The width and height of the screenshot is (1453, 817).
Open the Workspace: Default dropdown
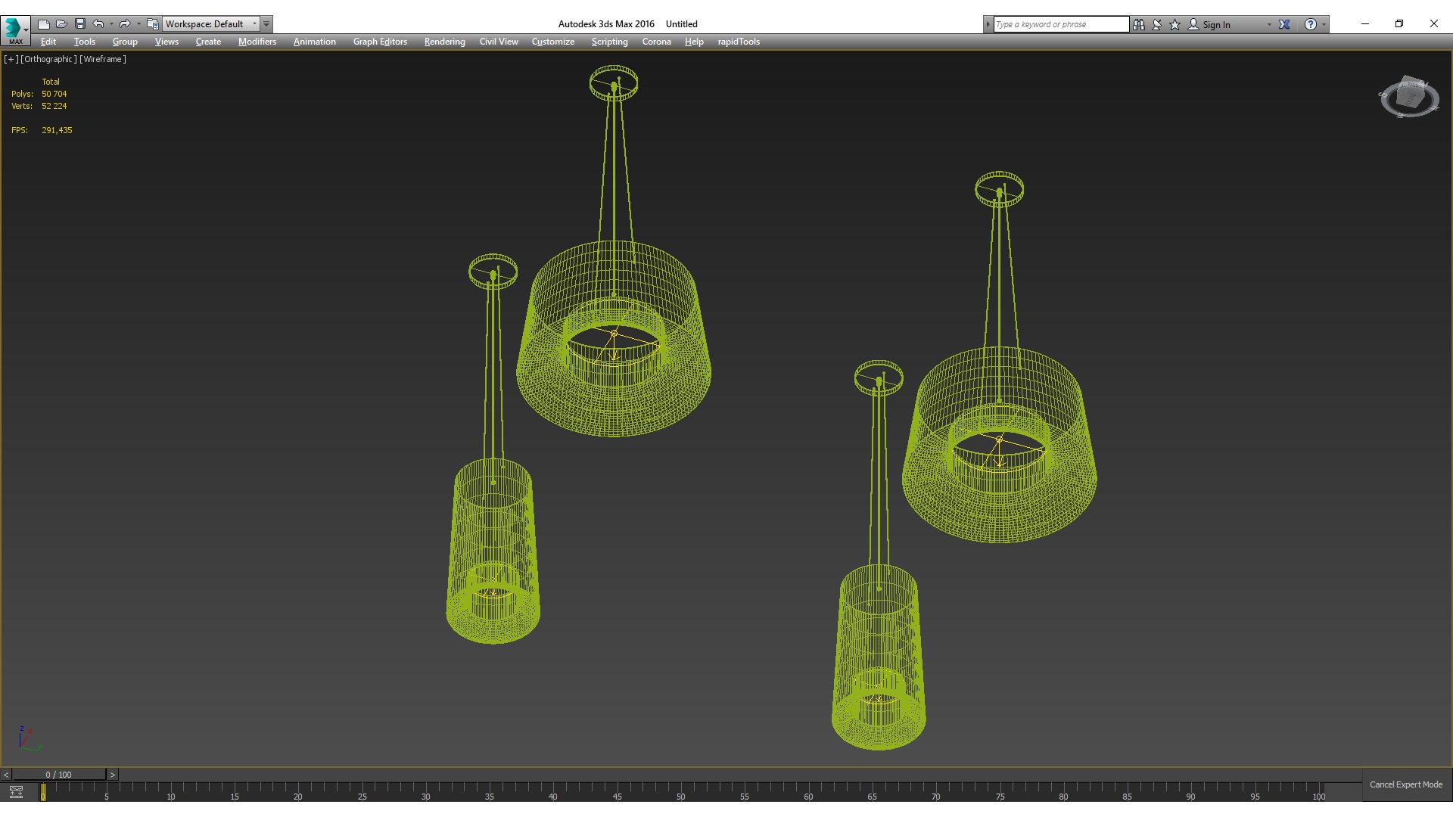pos(211,24)
